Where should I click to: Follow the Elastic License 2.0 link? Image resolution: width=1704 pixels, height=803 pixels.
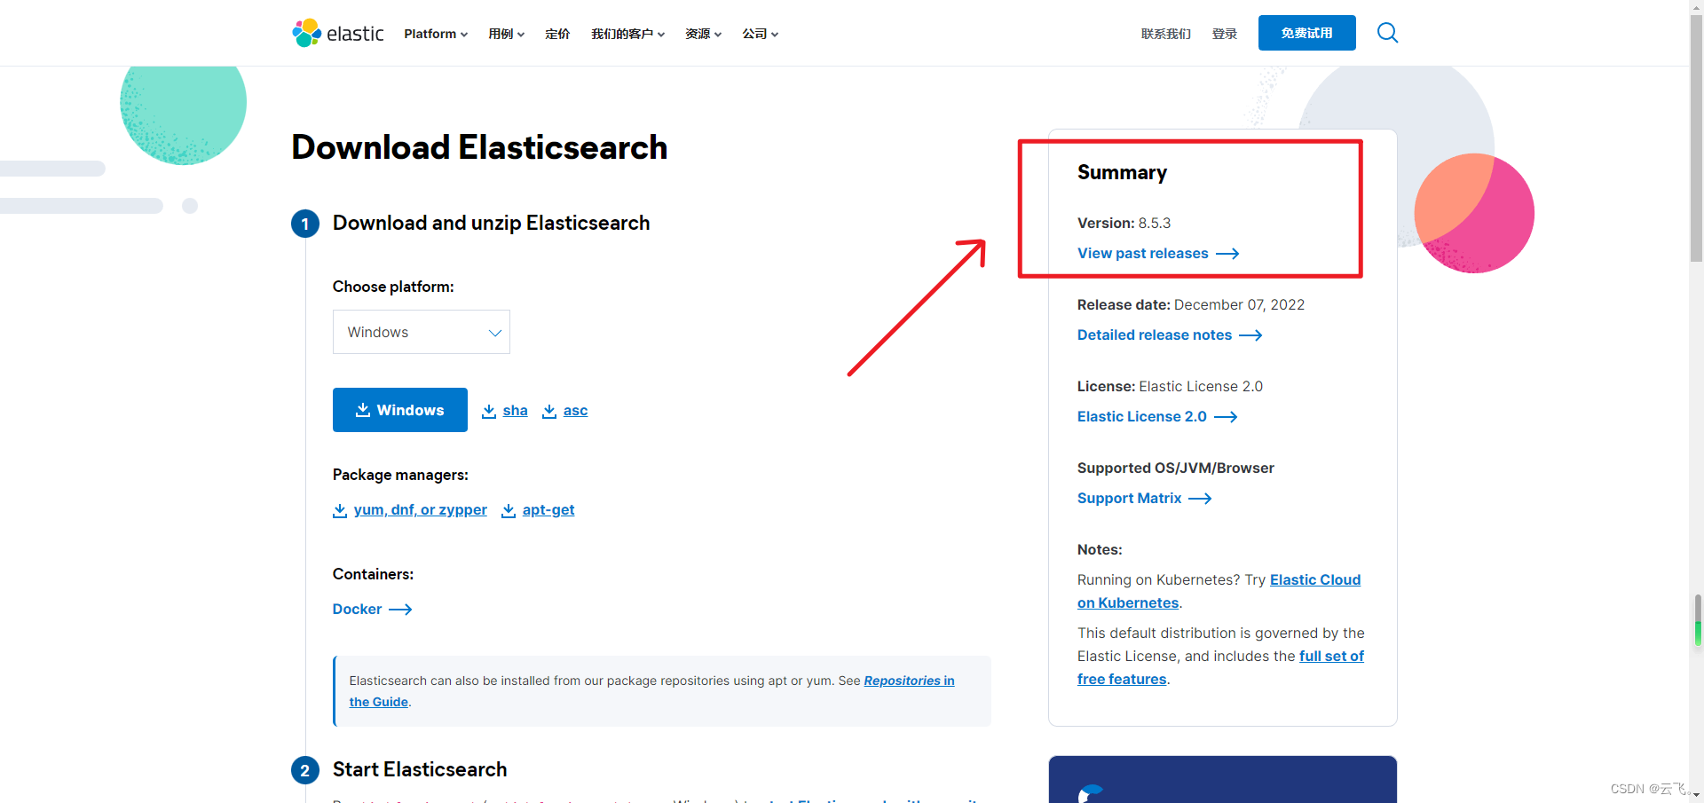[x=1141, y=416]
